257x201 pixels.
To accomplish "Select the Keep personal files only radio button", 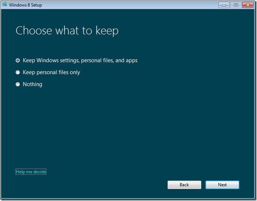I will coord(18,72).
